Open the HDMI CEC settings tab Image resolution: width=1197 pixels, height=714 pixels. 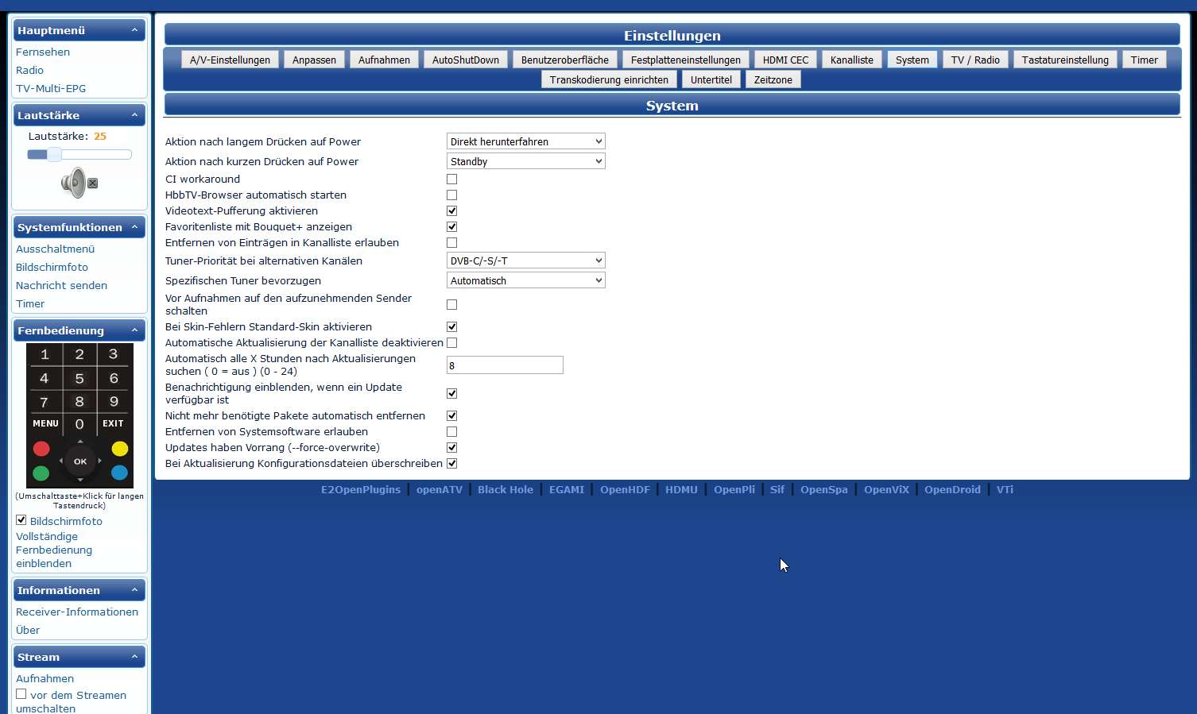(785, 60)
